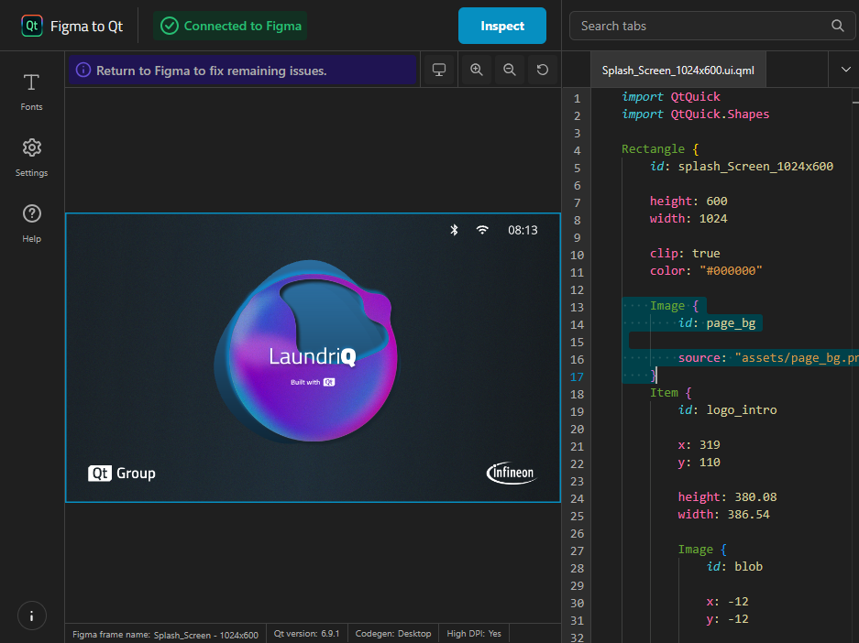The height and width of the screenshot is (643, 859).
Task: Click the Return to Figma issues banner
Action: coord(242,70)
